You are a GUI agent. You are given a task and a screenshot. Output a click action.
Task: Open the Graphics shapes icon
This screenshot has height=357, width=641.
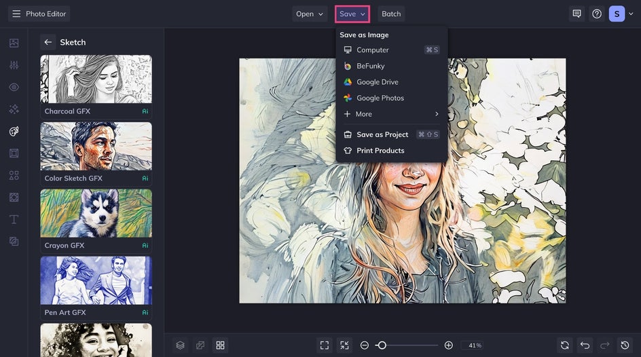coord(14,175)
